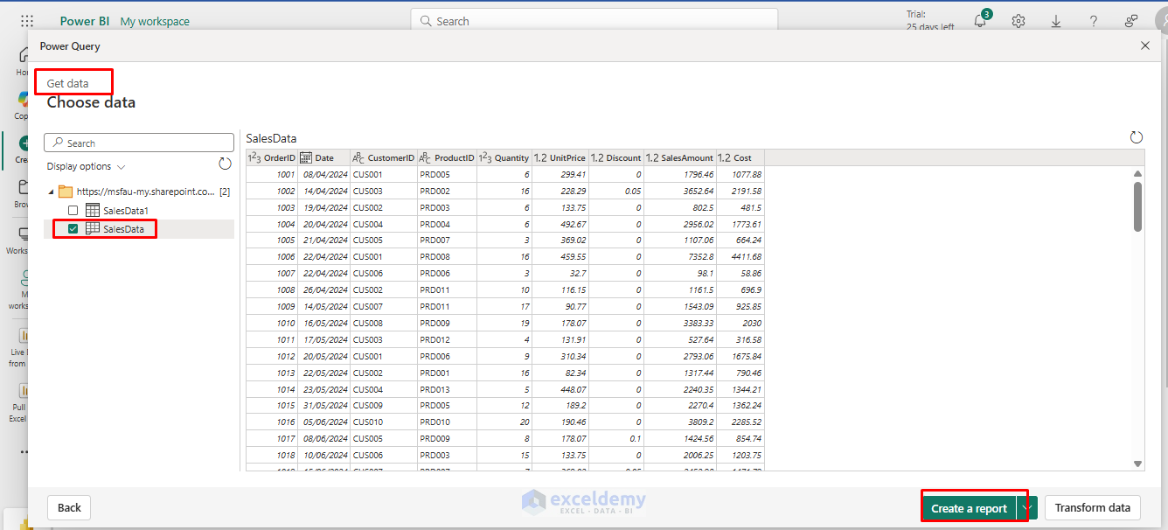Uncheck the SalesData table checkbox
The width and height of the screenshot is (1168, 530).
coord(73,229)
